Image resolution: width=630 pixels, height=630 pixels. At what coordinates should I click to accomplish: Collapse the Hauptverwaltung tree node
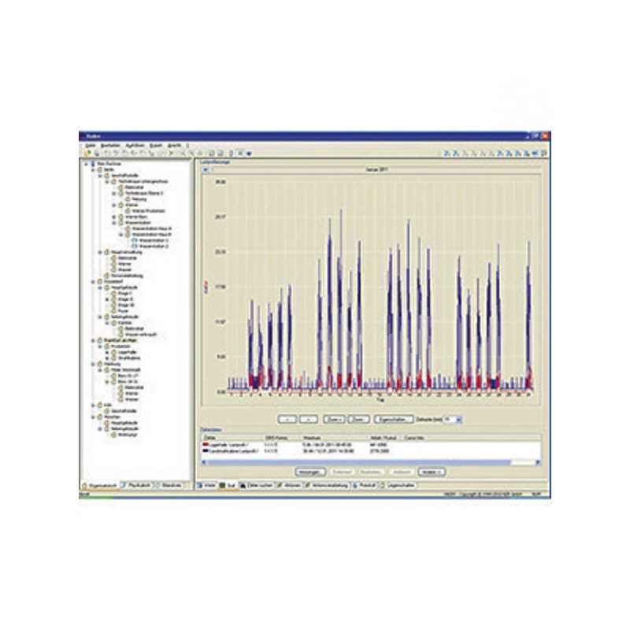pyautogui.click(x=101, y=252)
